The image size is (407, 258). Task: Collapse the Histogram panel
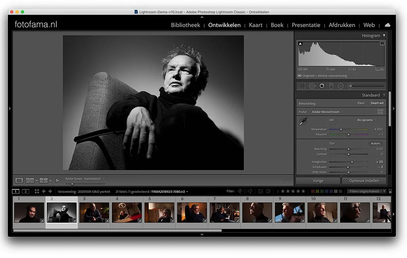(x=384, y=35)
